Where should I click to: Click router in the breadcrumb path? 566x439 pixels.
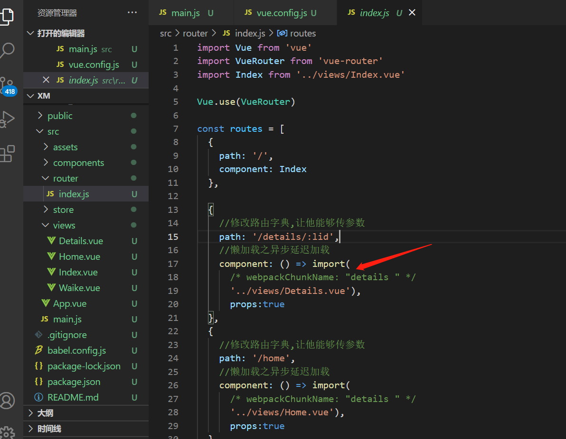tap(195, 34)
